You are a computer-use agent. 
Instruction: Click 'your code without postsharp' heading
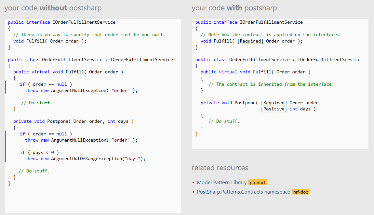pos(53,8)
